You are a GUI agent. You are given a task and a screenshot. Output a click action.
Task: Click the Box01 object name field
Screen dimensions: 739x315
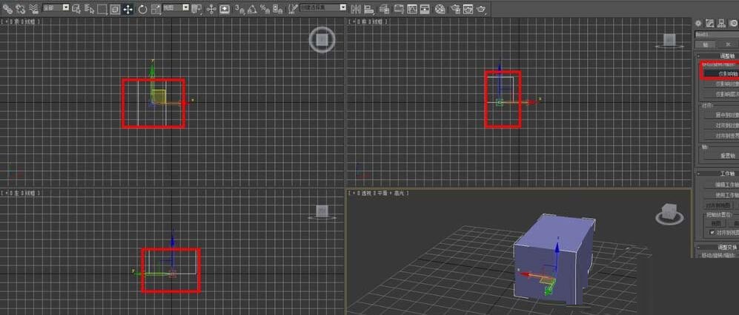coord(717,34)
